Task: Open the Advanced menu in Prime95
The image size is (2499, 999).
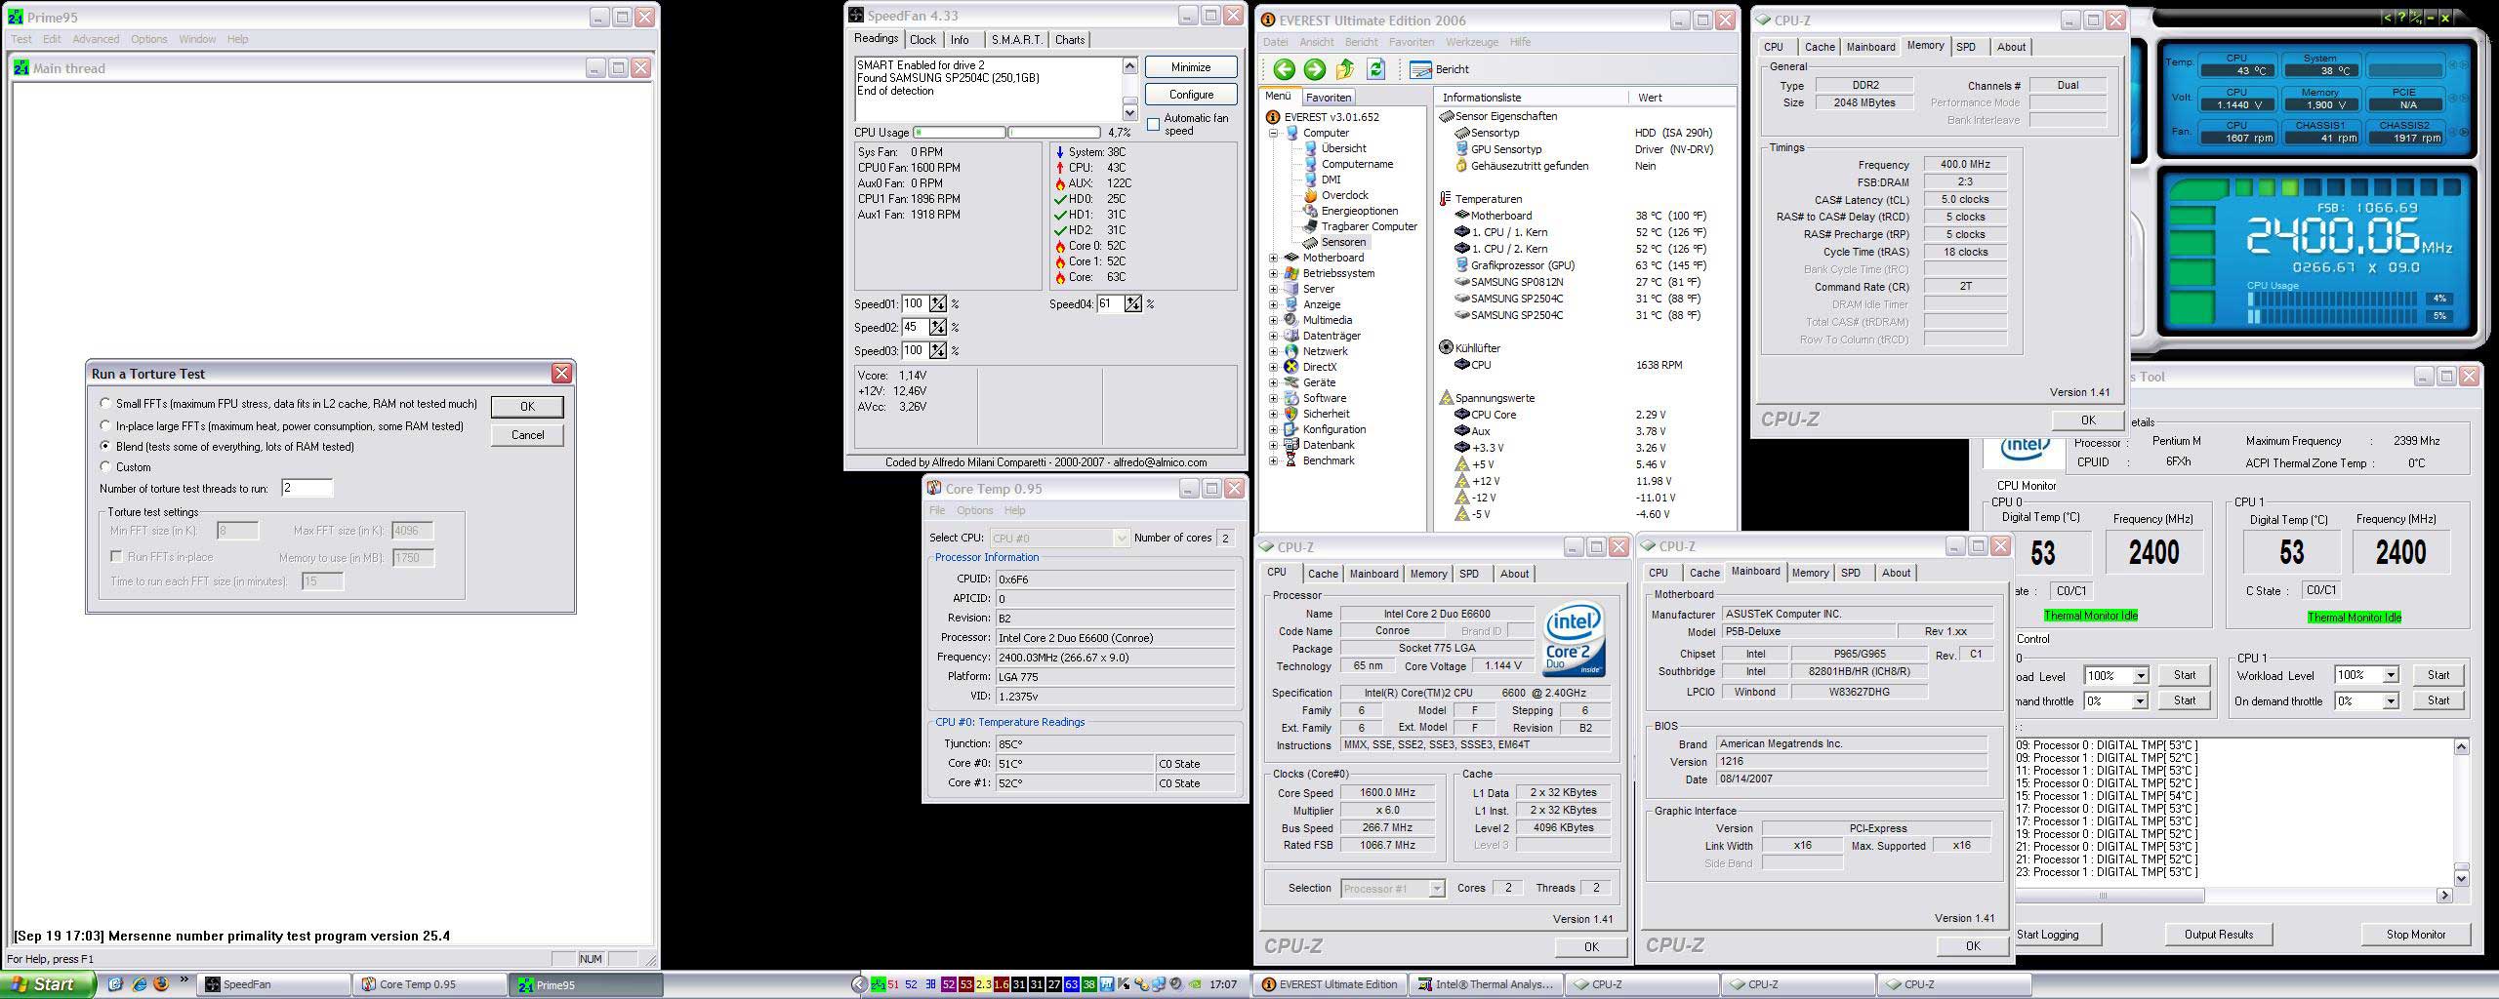Action: click(96, 39)
